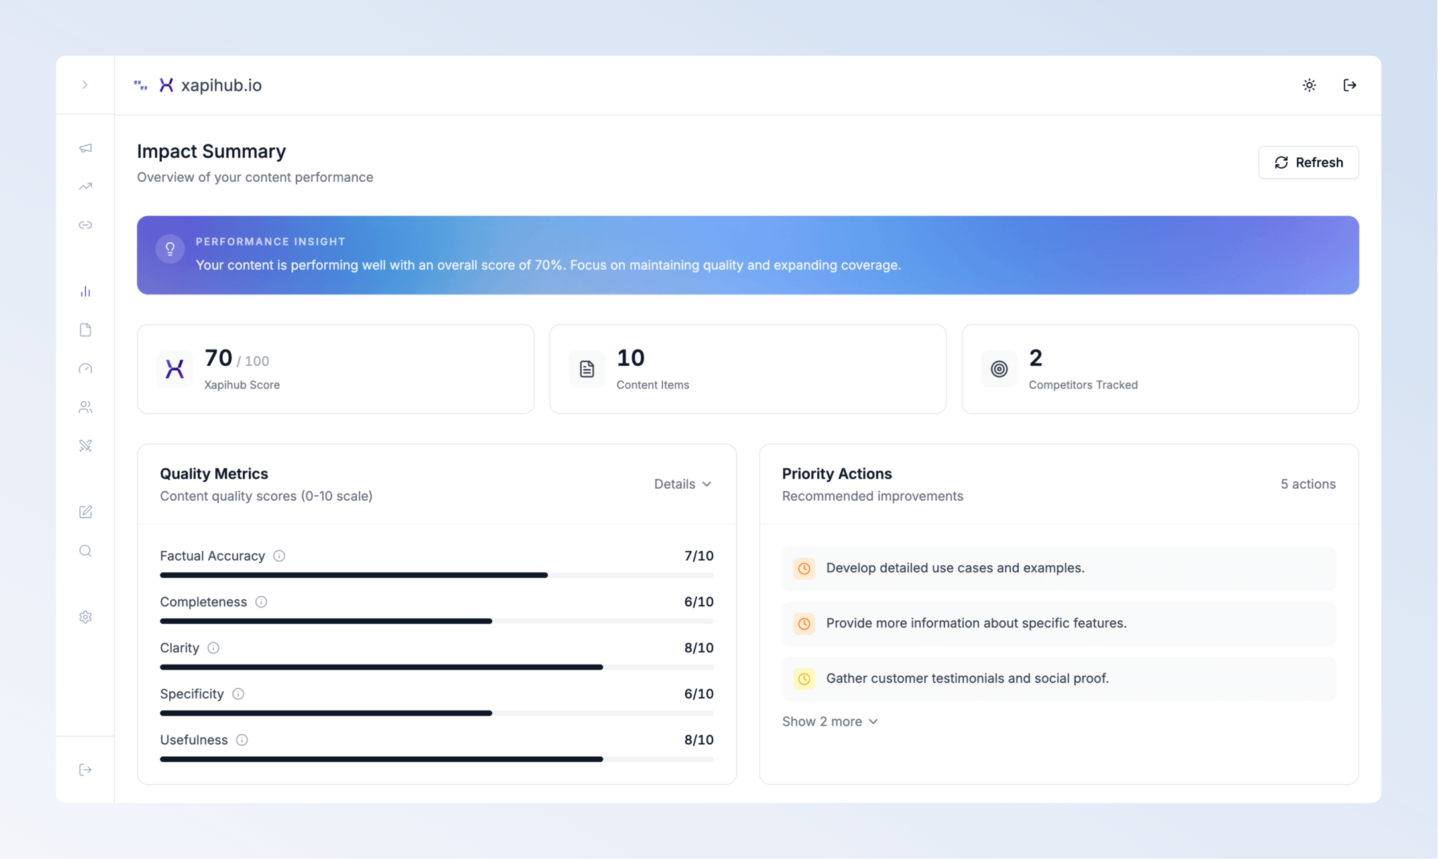Click the search magnifier sidebar icon

[86, 551]
